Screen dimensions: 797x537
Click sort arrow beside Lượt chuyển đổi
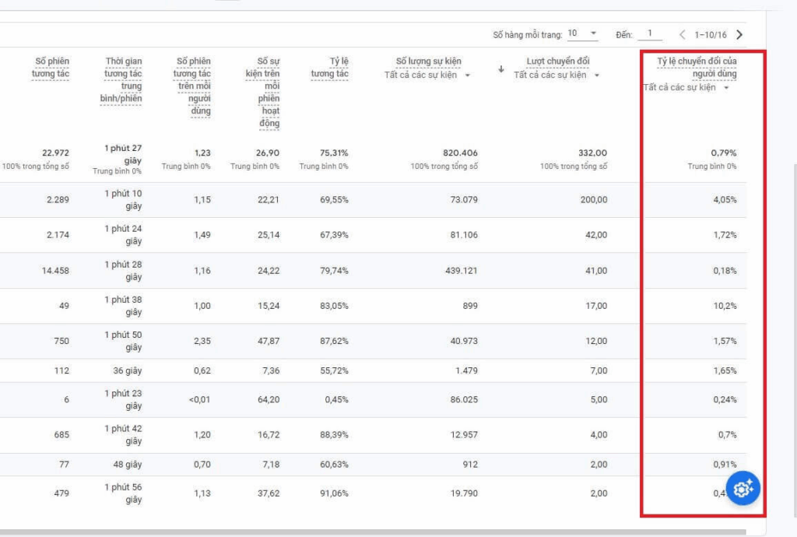tap(501, 68)
